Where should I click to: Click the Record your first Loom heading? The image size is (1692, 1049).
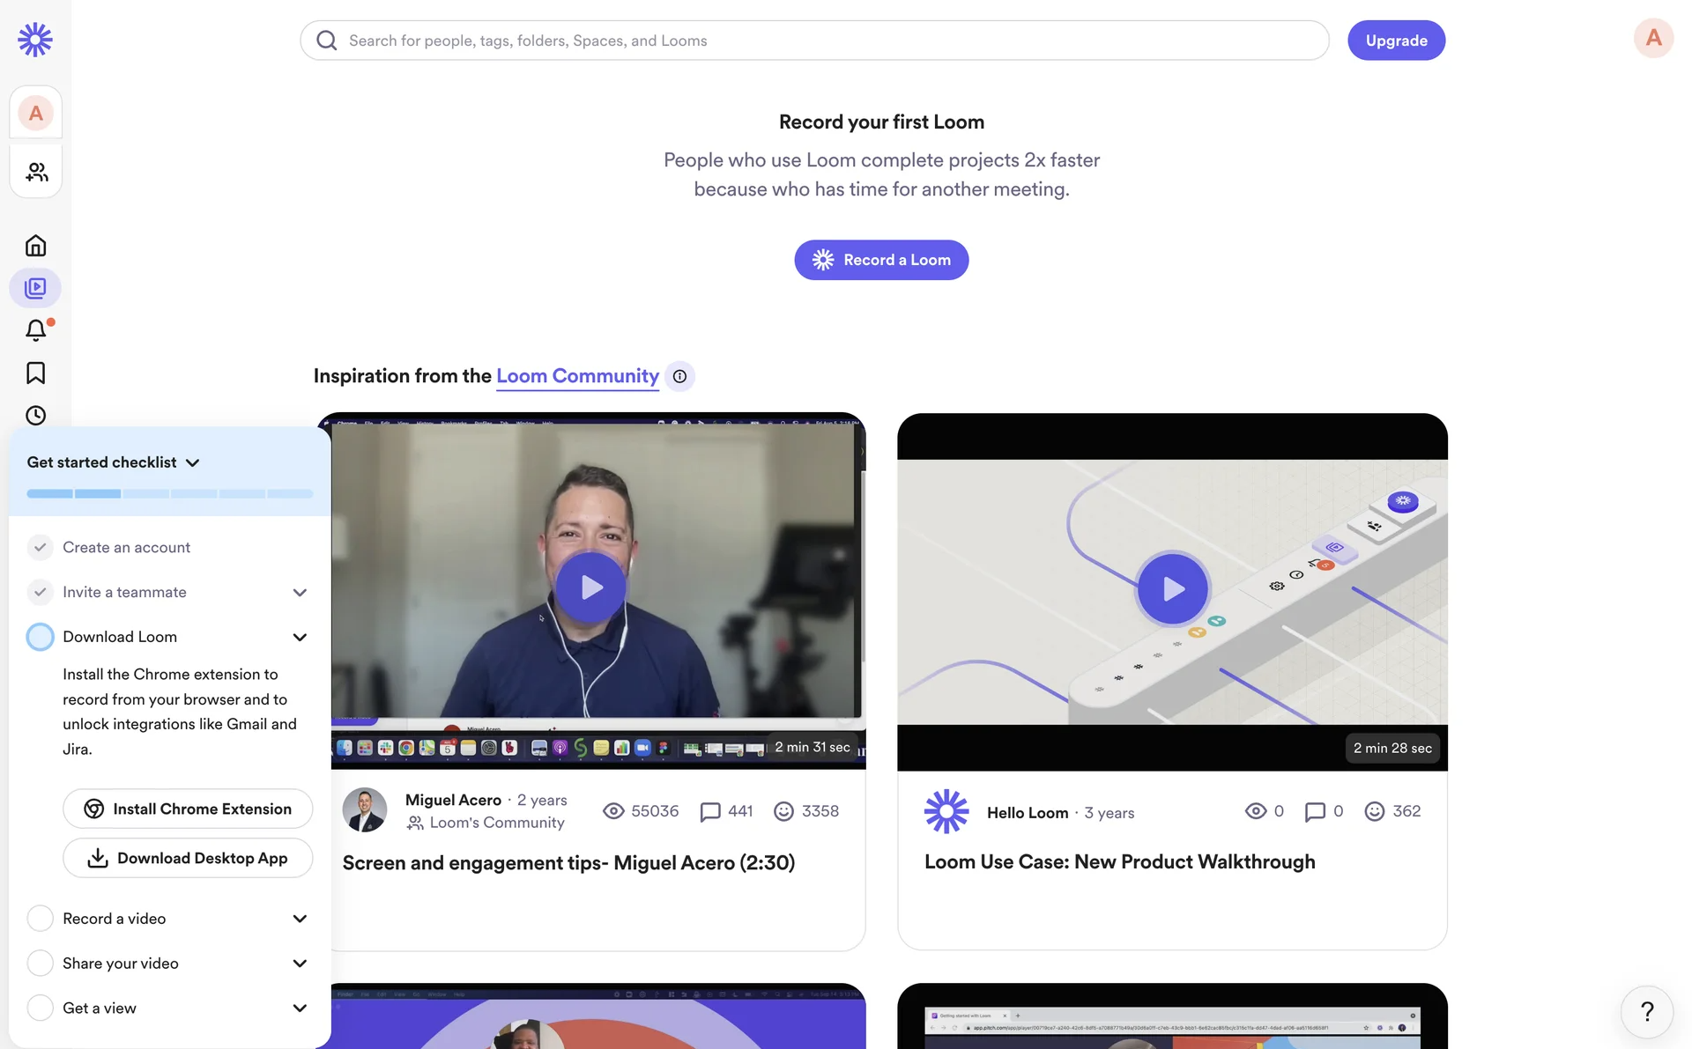(881, 122)
